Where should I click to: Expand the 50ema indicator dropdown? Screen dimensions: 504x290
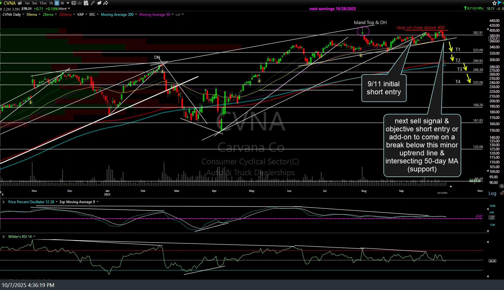click(39, 15)
